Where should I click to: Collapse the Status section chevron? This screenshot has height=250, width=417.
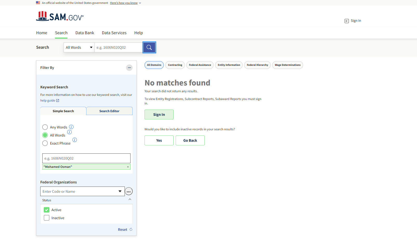(x=130, y=199)
